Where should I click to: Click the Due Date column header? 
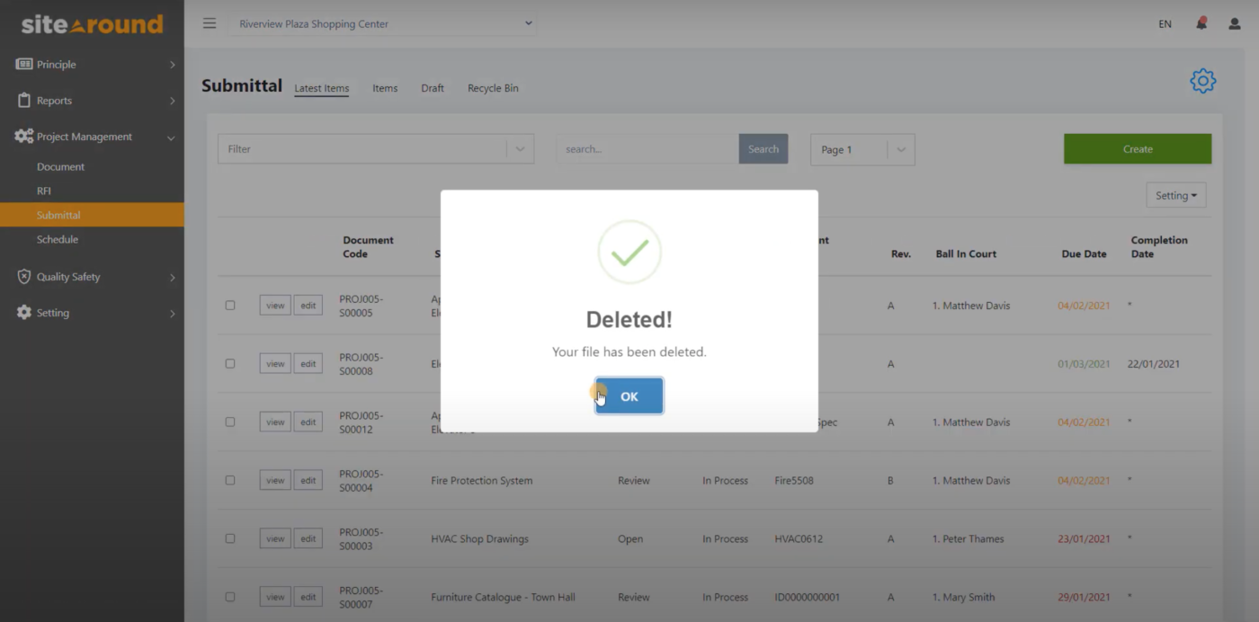click(1084, 253)
